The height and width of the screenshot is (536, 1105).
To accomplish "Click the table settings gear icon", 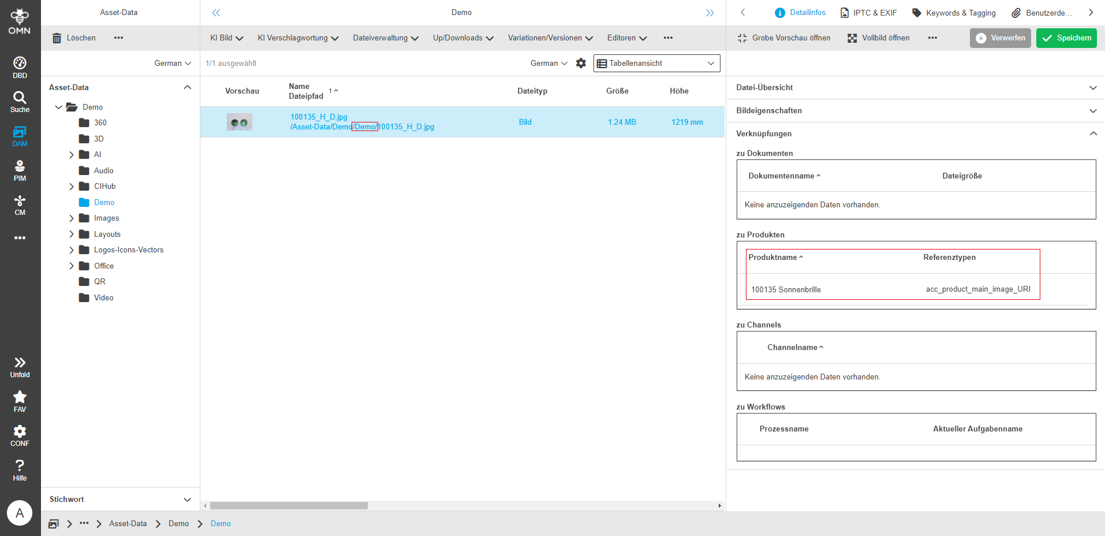I will click(x=581, y=64).
